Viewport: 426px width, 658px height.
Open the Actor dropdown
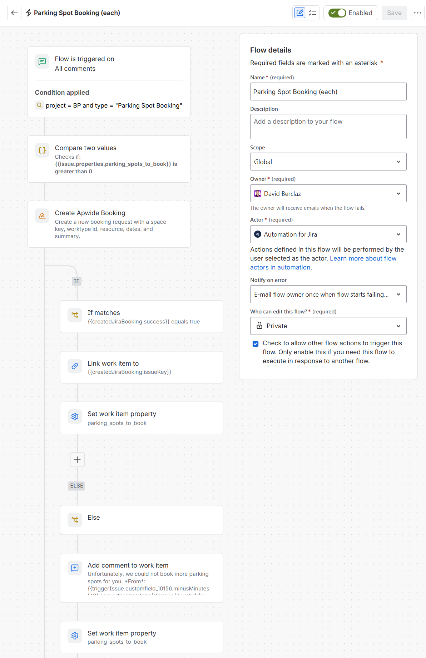tap(328, 234)
